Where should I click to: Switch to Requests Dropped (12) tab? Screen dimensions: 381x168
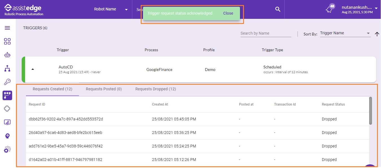pyautogui.click(x=156, y=89)
